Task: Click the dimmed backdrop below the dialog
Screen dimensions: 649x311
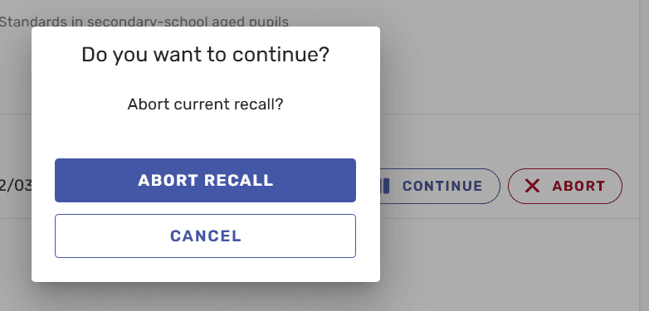Action: pos(205,297)
